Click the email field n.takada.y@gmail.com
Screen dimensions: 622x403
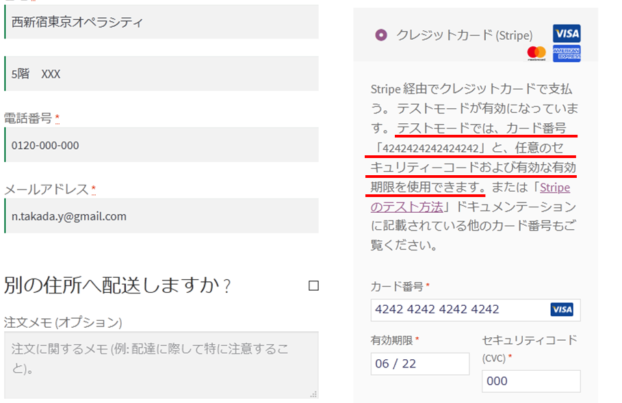click(x=161, y=216)
